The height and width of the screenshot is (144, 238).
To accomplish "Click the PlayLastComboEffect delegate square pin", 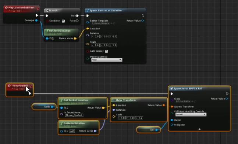I will point(38,9).
